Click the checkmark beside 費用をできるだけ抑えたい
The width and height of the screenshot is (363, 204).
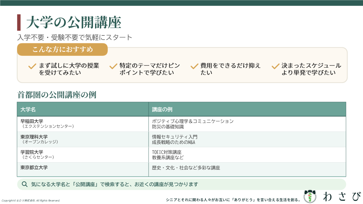click(194, 66)
